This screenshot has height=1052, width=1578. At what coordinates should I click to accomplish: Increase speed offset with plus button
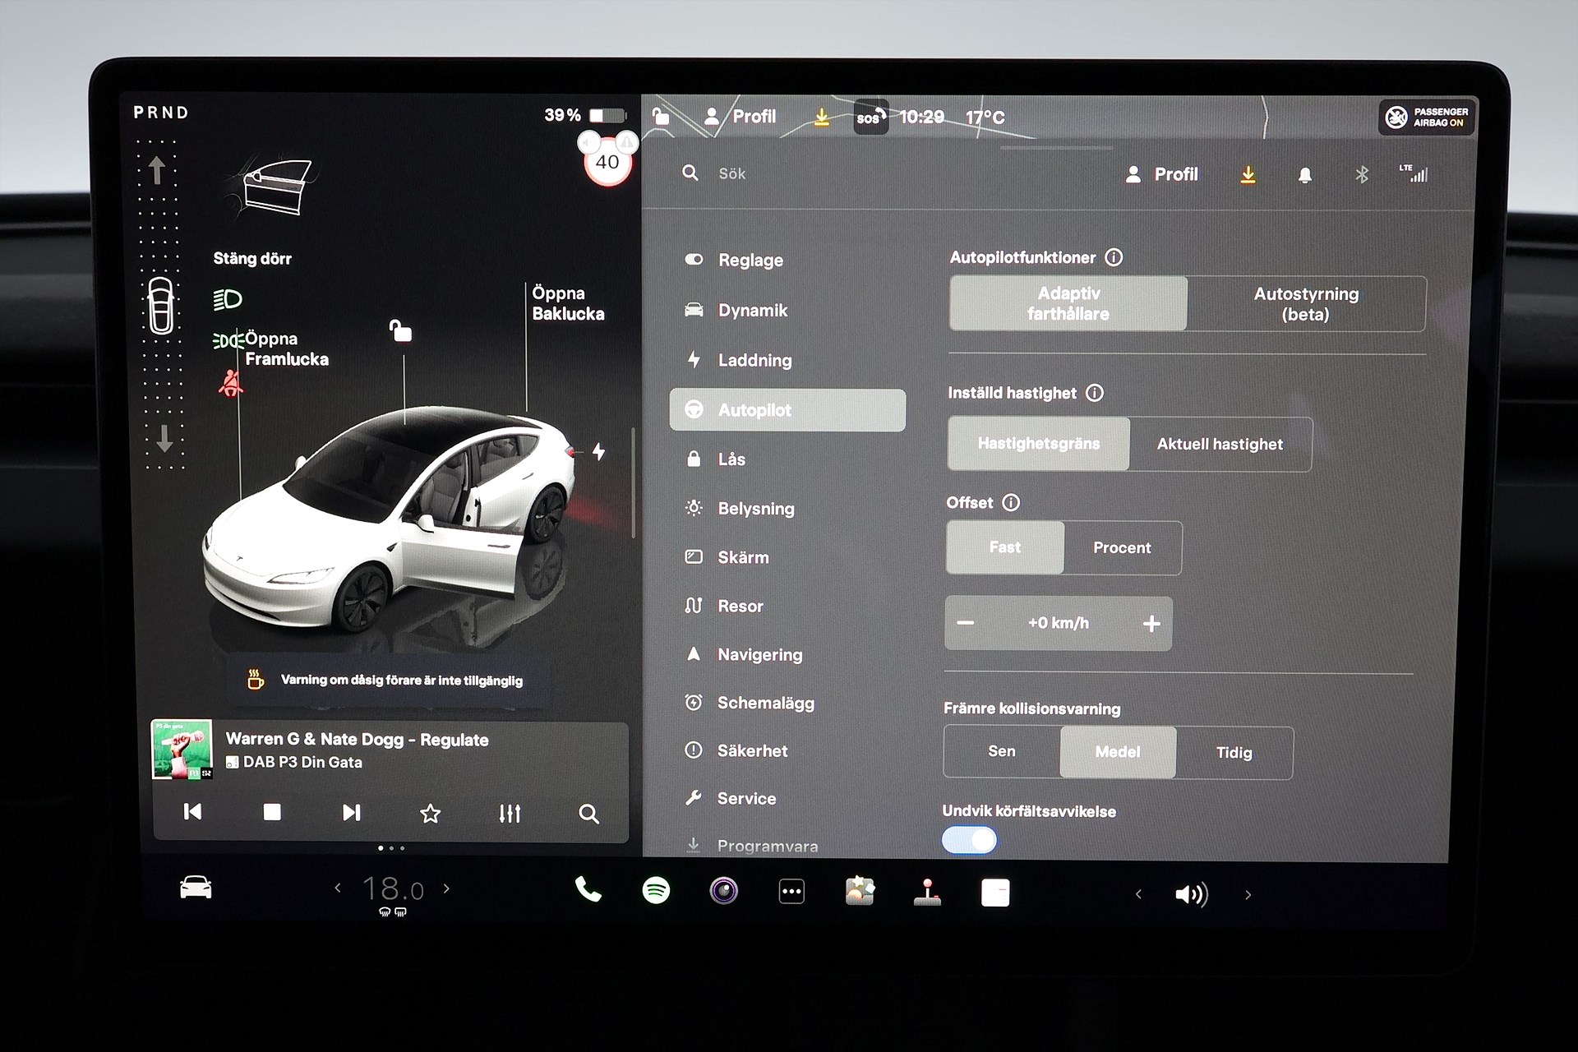[1151, 624]
